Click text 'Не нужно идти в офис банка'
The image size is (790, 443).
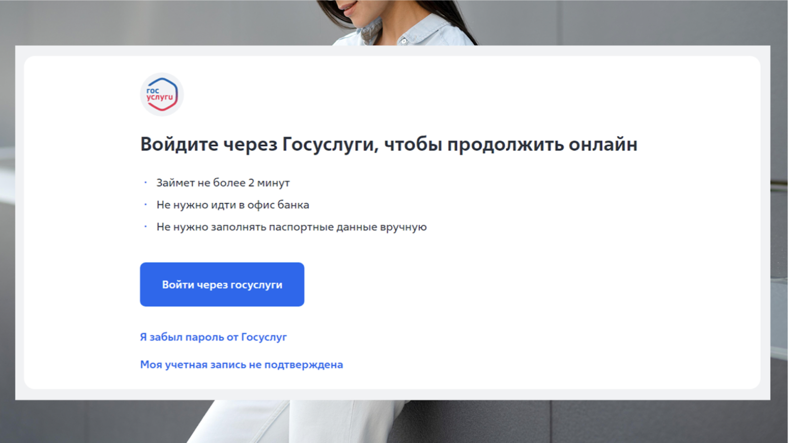pyautogui.click(x=232, y=205)
